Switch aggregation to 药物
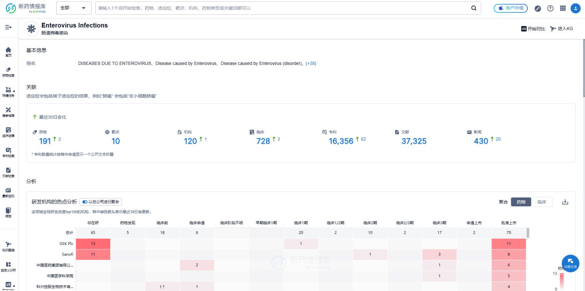Image resolution: width=585 pixels, height=291 pixels. [x=521, y=202]
